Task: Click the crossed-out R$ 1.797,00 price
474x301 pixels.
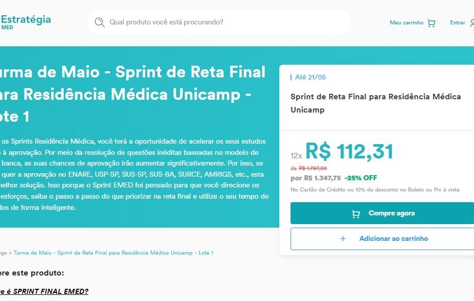Action: point(312,169)
